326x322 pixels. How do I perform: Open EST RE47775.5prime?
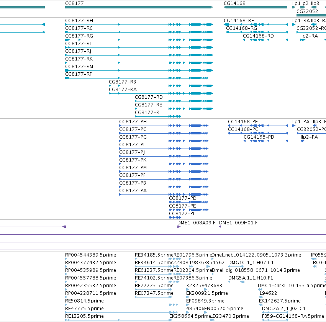tap(84, 309)
